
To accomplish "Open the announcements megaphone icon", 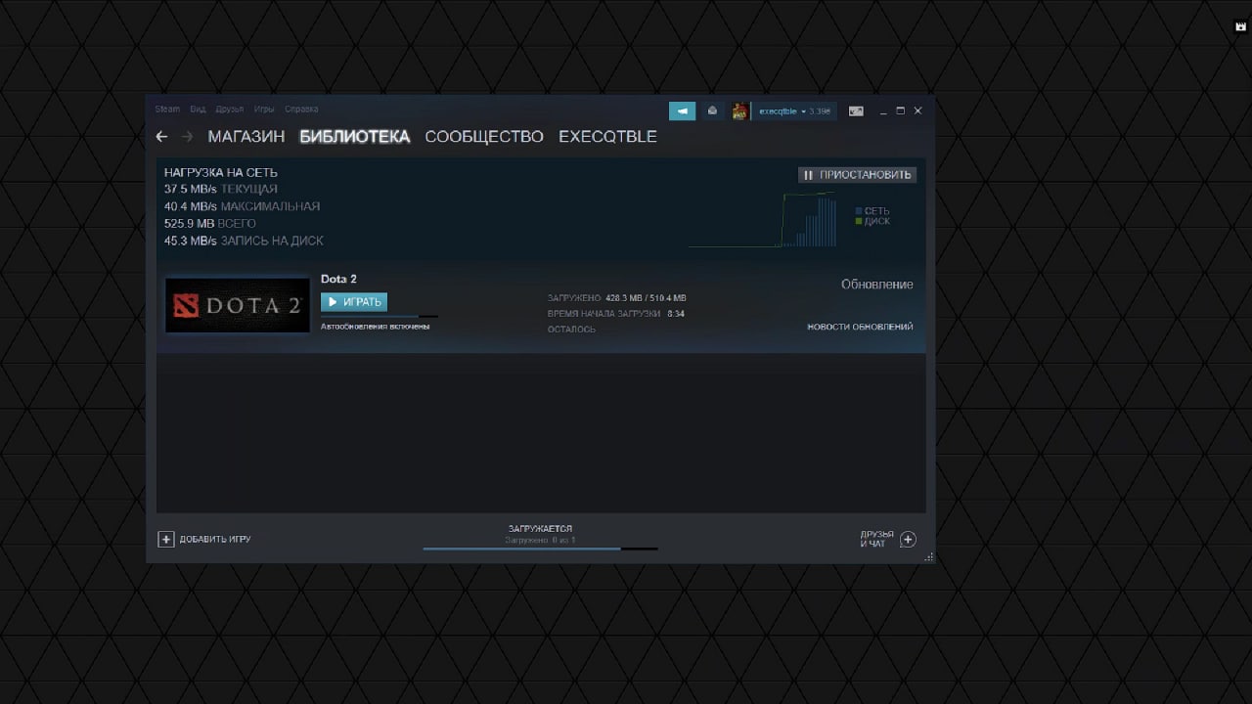I will [683, 110].
